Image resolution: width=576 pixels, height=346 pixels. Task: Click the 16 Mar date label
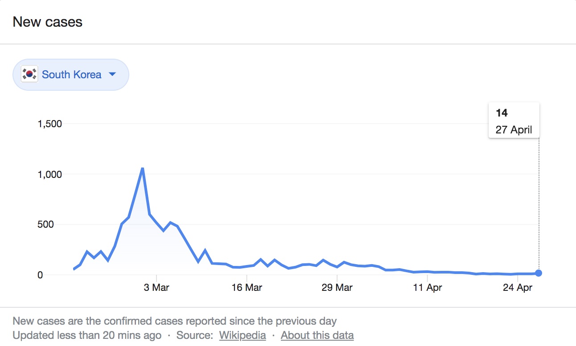point(247,288)
